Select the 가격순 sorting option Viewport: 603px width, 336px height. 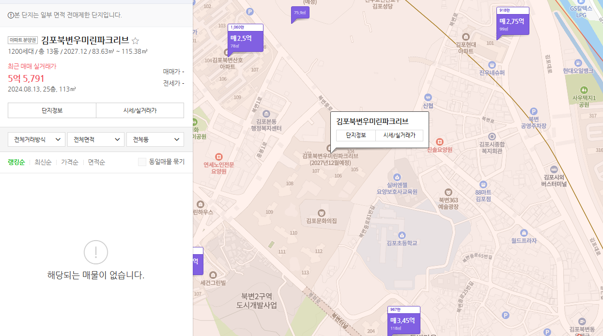[x=69, y=162]
